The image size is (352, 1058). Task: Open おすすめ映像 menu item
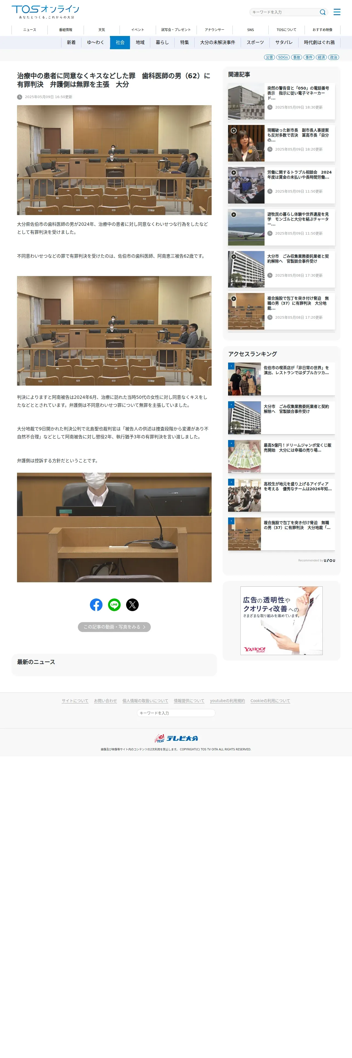click(322, 30)
